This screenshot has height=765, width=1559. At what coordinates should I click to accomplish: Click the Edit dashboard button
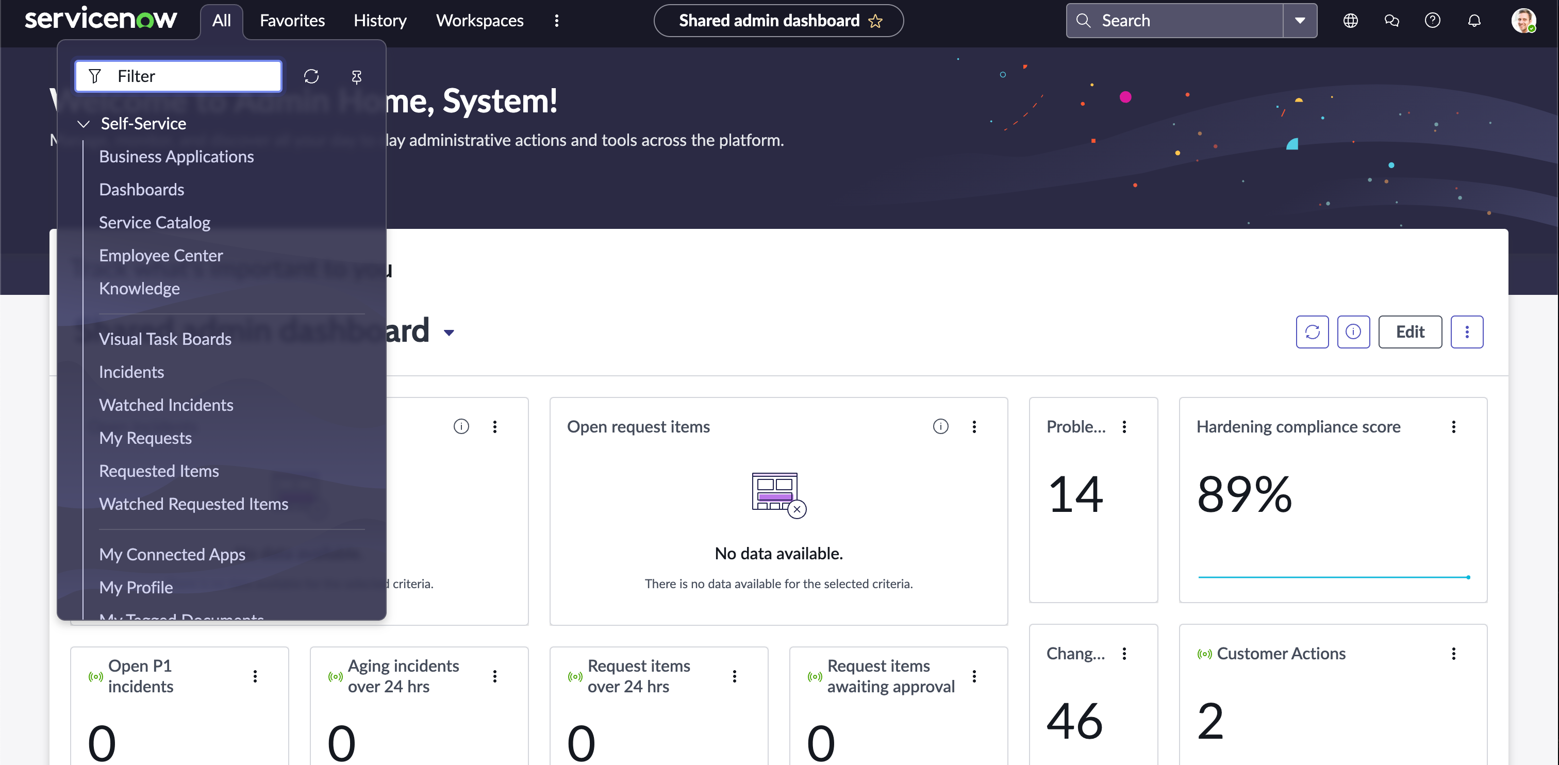1409,331
